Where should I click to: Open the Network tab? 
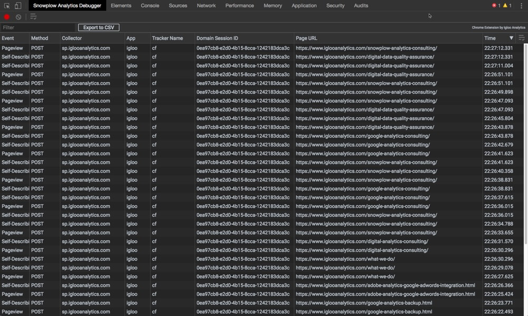(206, 5)
